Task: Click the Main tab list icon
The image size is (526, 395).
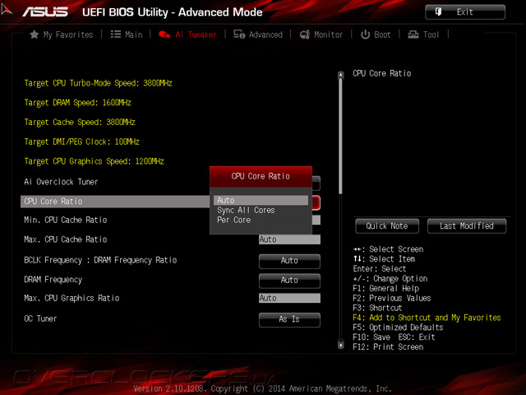Action: pyautogui.click(x=116, y=35)
